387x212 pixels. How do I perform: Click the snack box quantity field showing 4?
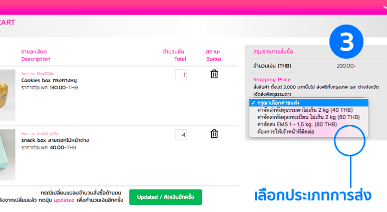[x=181, y=135]
